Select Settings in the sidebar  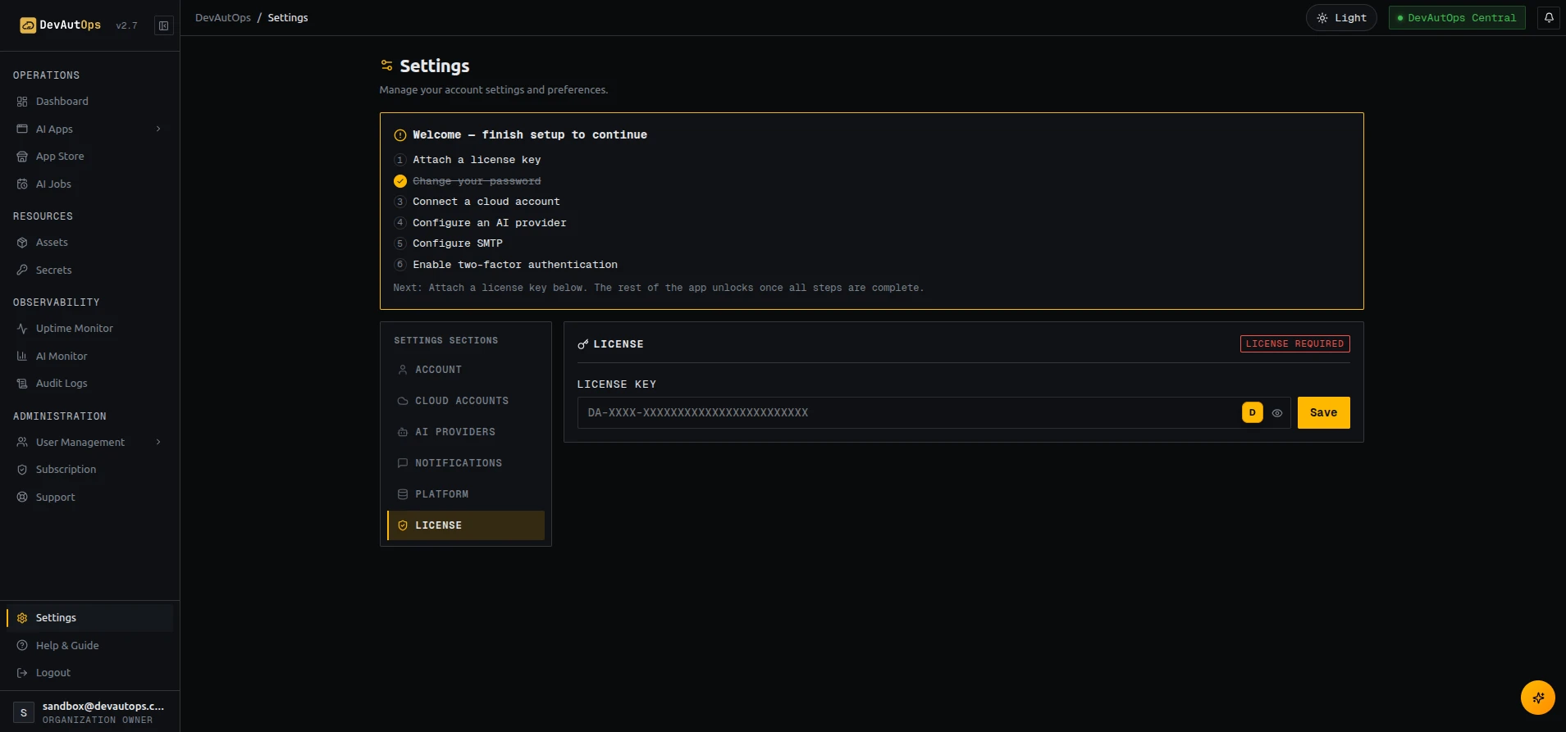click(89, 618)
